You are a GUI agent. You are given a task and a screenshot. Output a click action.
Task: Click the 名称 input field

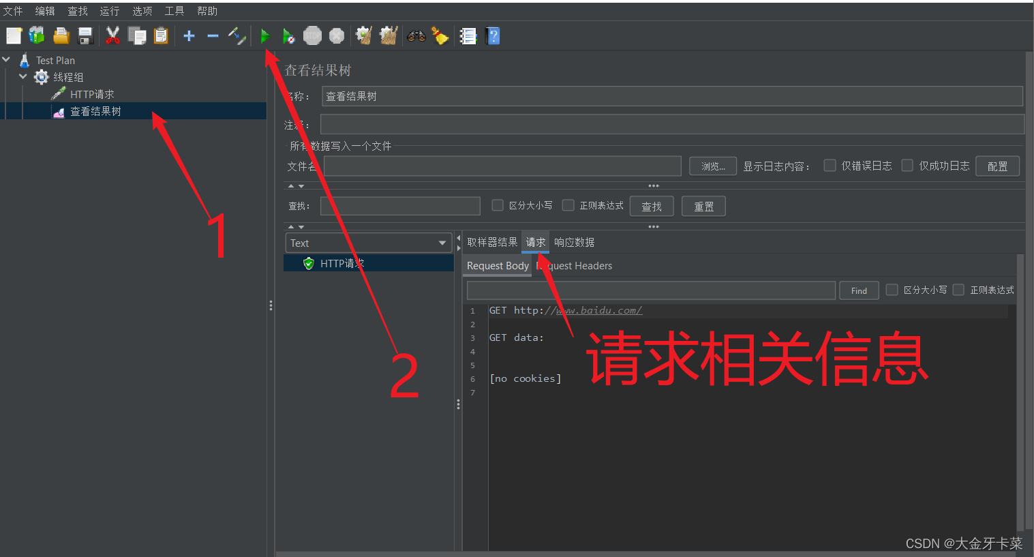672,96
